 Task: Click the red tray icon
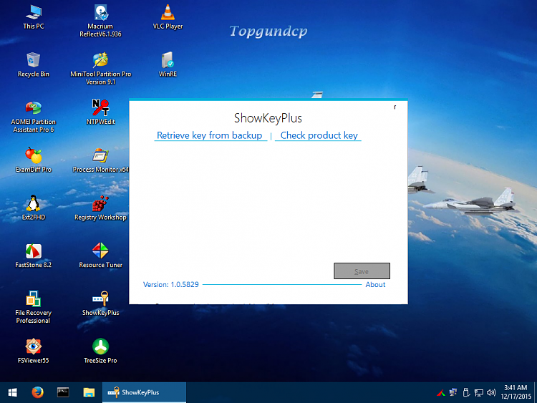click(x=441, y=393)
